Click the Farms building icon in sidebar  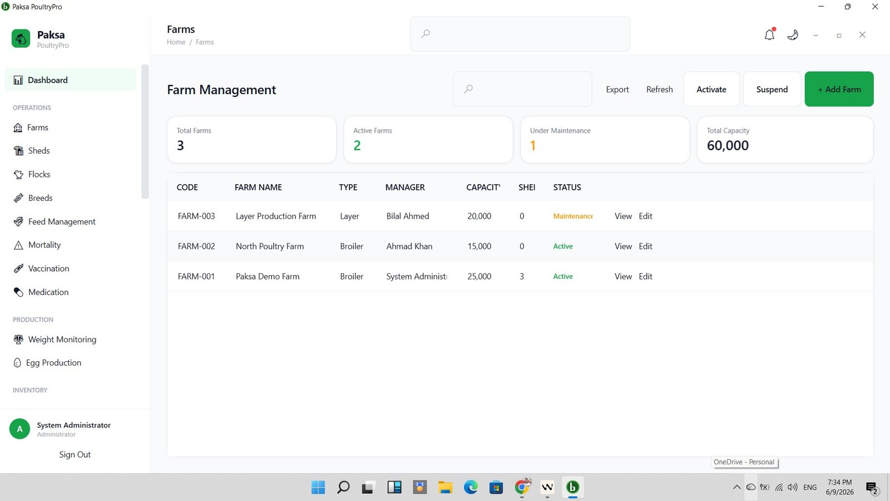pyautogui.click(x=18, y=127)
